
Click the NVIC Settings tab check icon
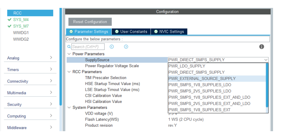coord(156,32)
